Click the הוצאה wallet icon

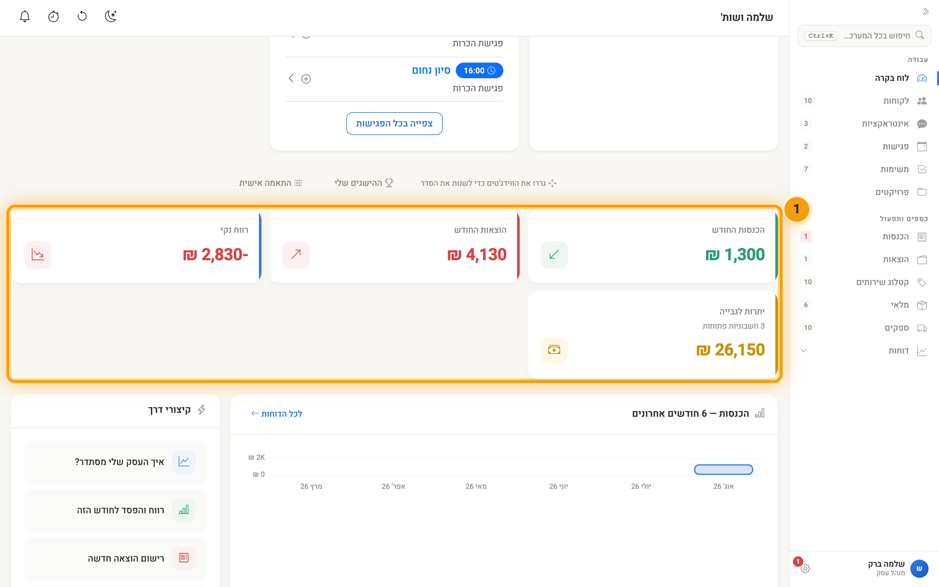[x=922, y=259]
